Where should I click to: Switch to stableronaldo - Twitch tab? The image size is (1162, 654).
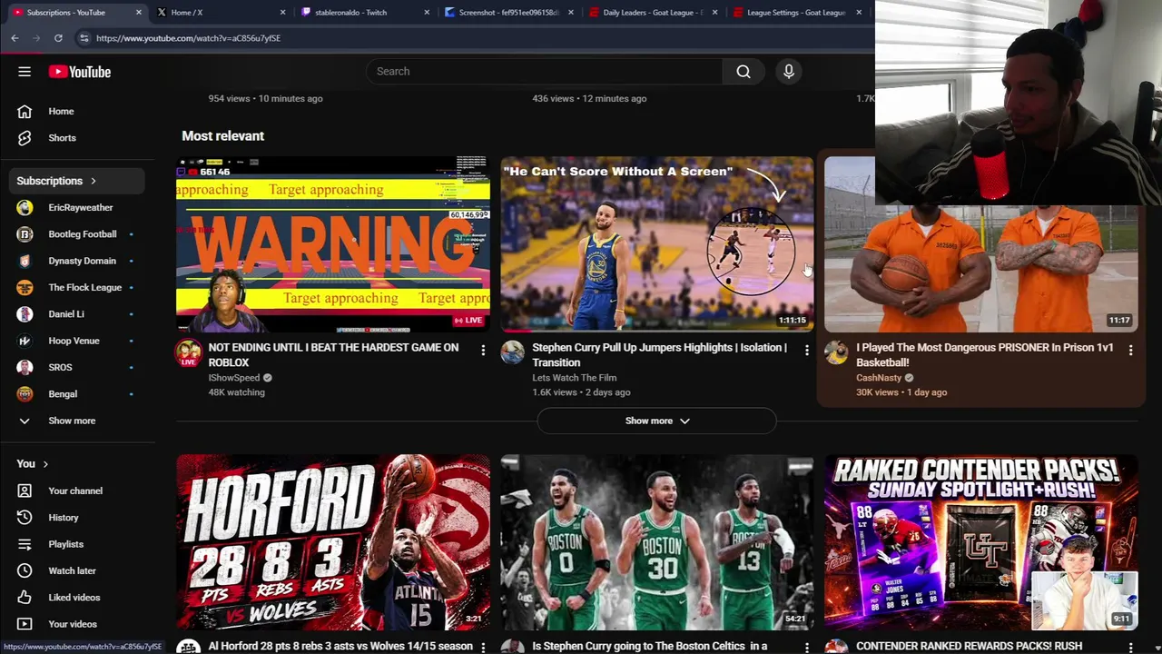tap(363, 13)
